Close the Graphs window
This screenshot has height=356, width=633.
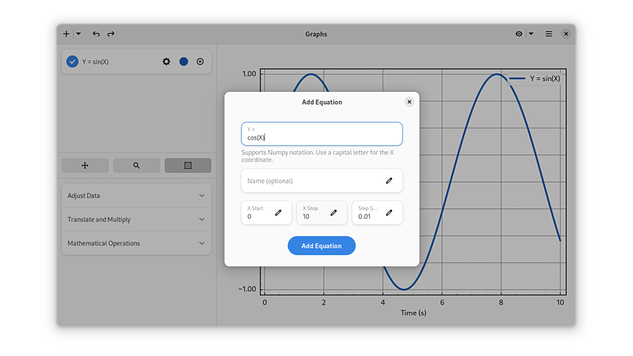click(566, 34)
